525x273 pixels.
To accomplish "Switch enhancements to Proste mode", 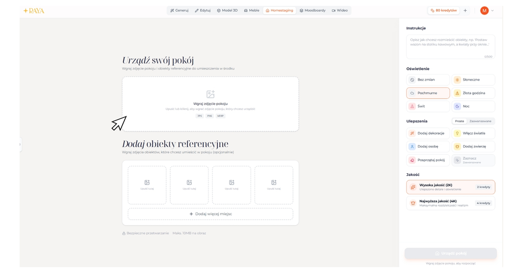I will pyautogui.click(x=459, y=122).
